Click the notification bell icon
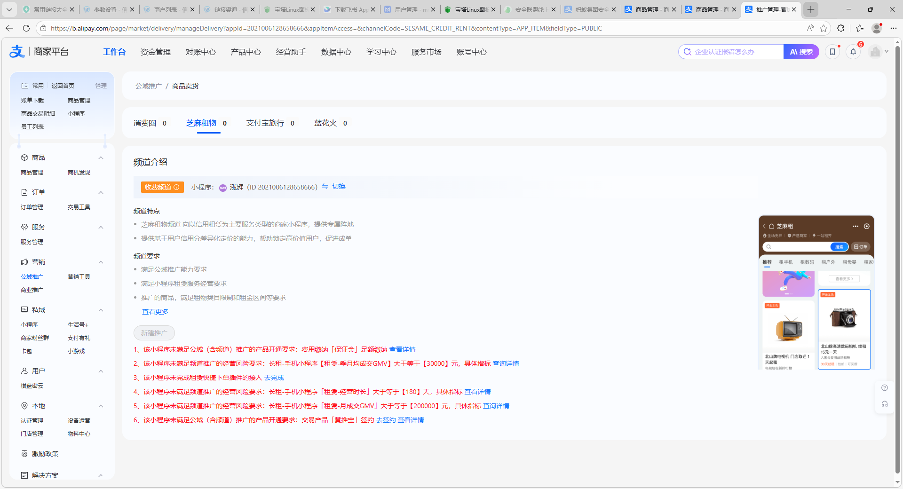The height and width of the screenshot is (489, 903). 853,52
